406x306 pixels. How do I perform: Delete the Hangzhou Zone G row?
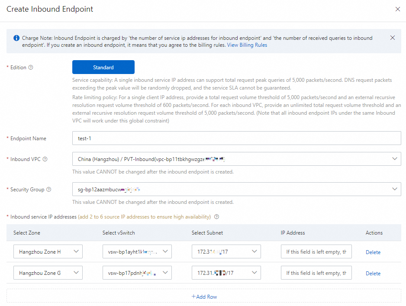click(x=373, y=273)
